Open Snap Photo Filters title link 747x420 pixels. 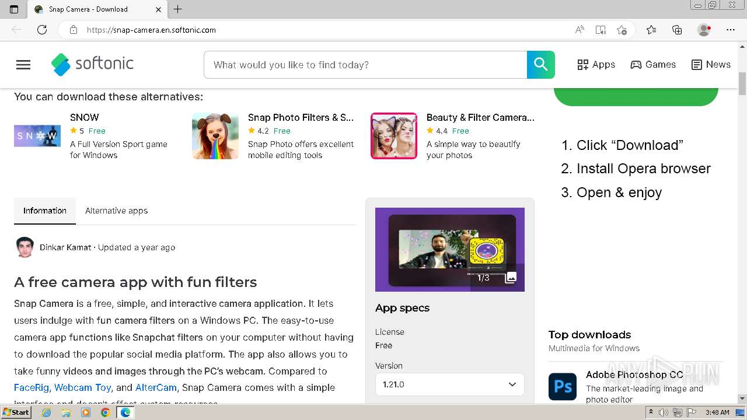301,117
